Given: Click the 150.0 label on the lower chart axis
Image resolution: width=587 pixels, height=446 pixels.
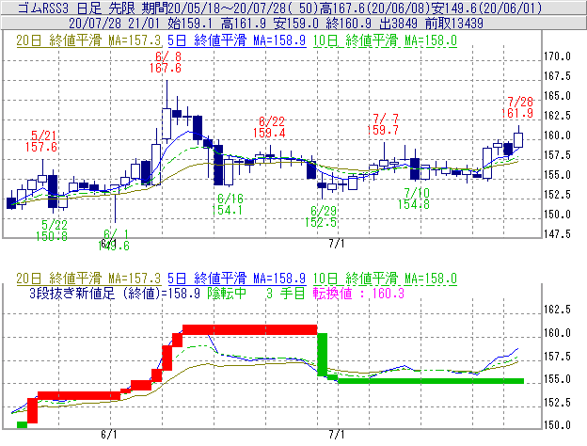Looking at the screenshot, I should [557, 425].
